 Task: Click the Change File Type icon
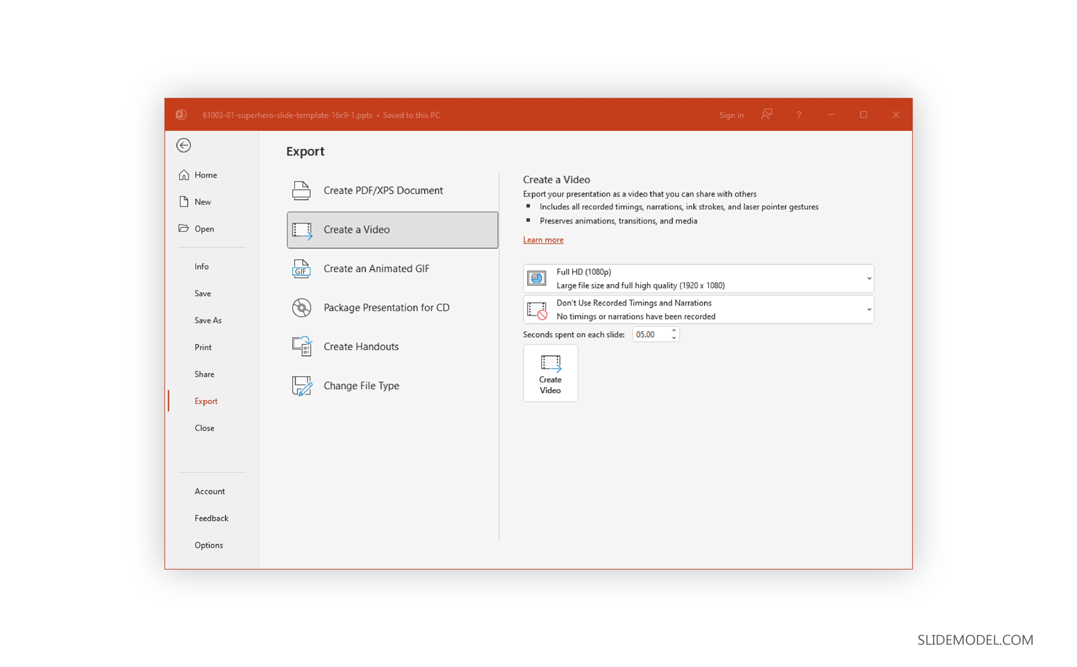(302, 386)
